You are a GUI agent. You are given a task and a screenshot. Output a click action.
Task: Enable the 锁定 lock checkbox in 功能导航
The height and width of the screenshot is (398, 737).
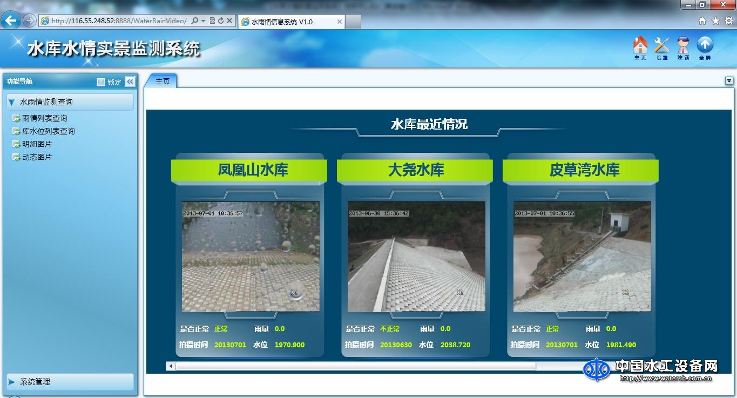(101, 82)
